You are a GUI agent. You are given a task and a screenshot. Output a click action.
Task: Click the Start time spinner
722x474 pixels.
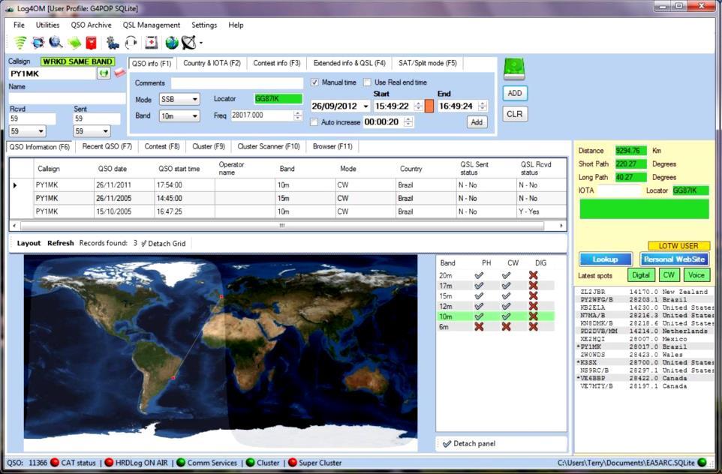pyautogui.click(x=418, y=106)
